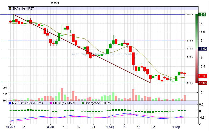Click the 17.99 orange level label
Image resolution: width=210 pixels, height=132 pixels.
coord(190,41)
